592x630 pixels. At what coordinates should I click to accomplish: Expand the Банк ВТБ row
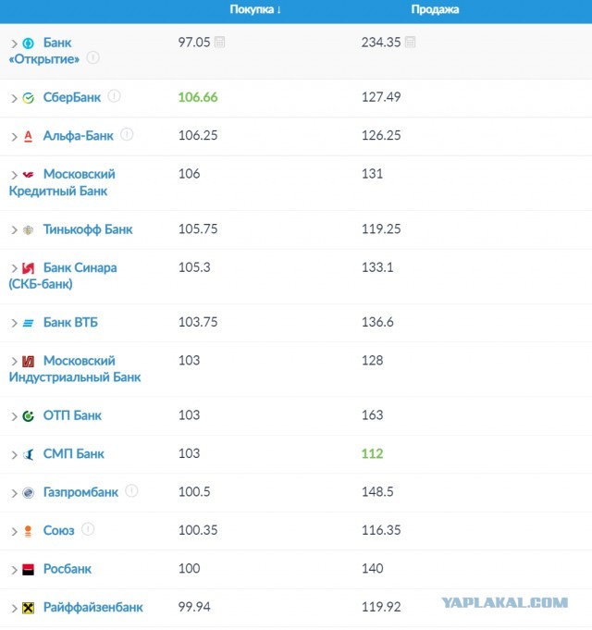[x=14, y=324]
